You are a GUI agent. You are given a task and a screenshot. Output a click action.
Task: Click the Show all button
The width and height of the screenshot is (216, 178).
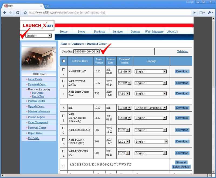(181, 162)
